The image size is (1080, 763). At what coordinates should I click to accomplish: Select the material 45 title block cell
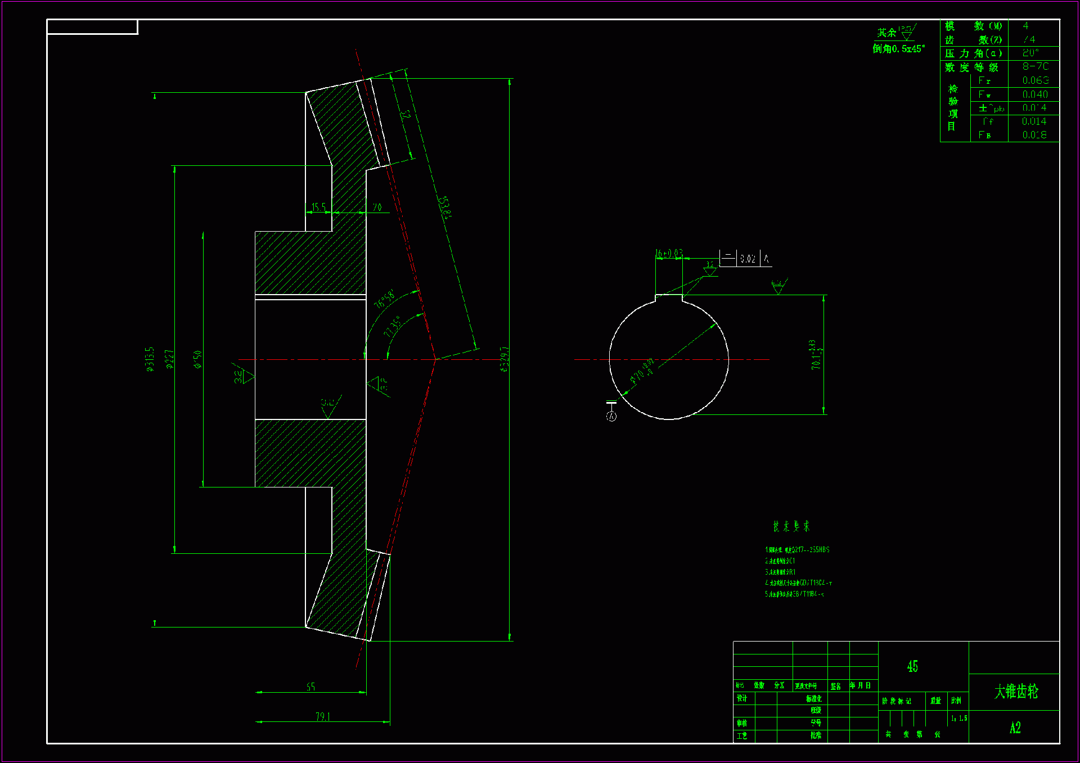[x=912, y=666]
